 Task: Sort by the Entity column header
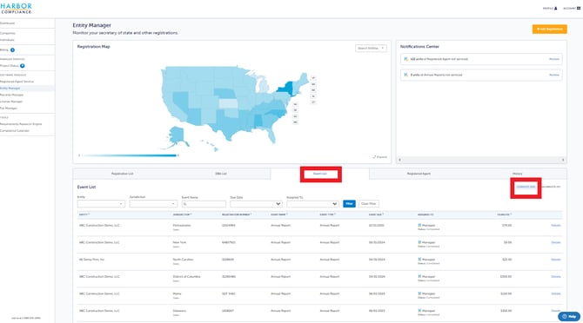84,214
